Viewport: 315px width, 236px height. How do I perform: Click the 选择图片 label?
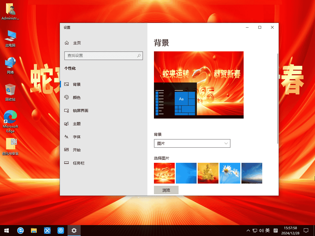[162, 158]
